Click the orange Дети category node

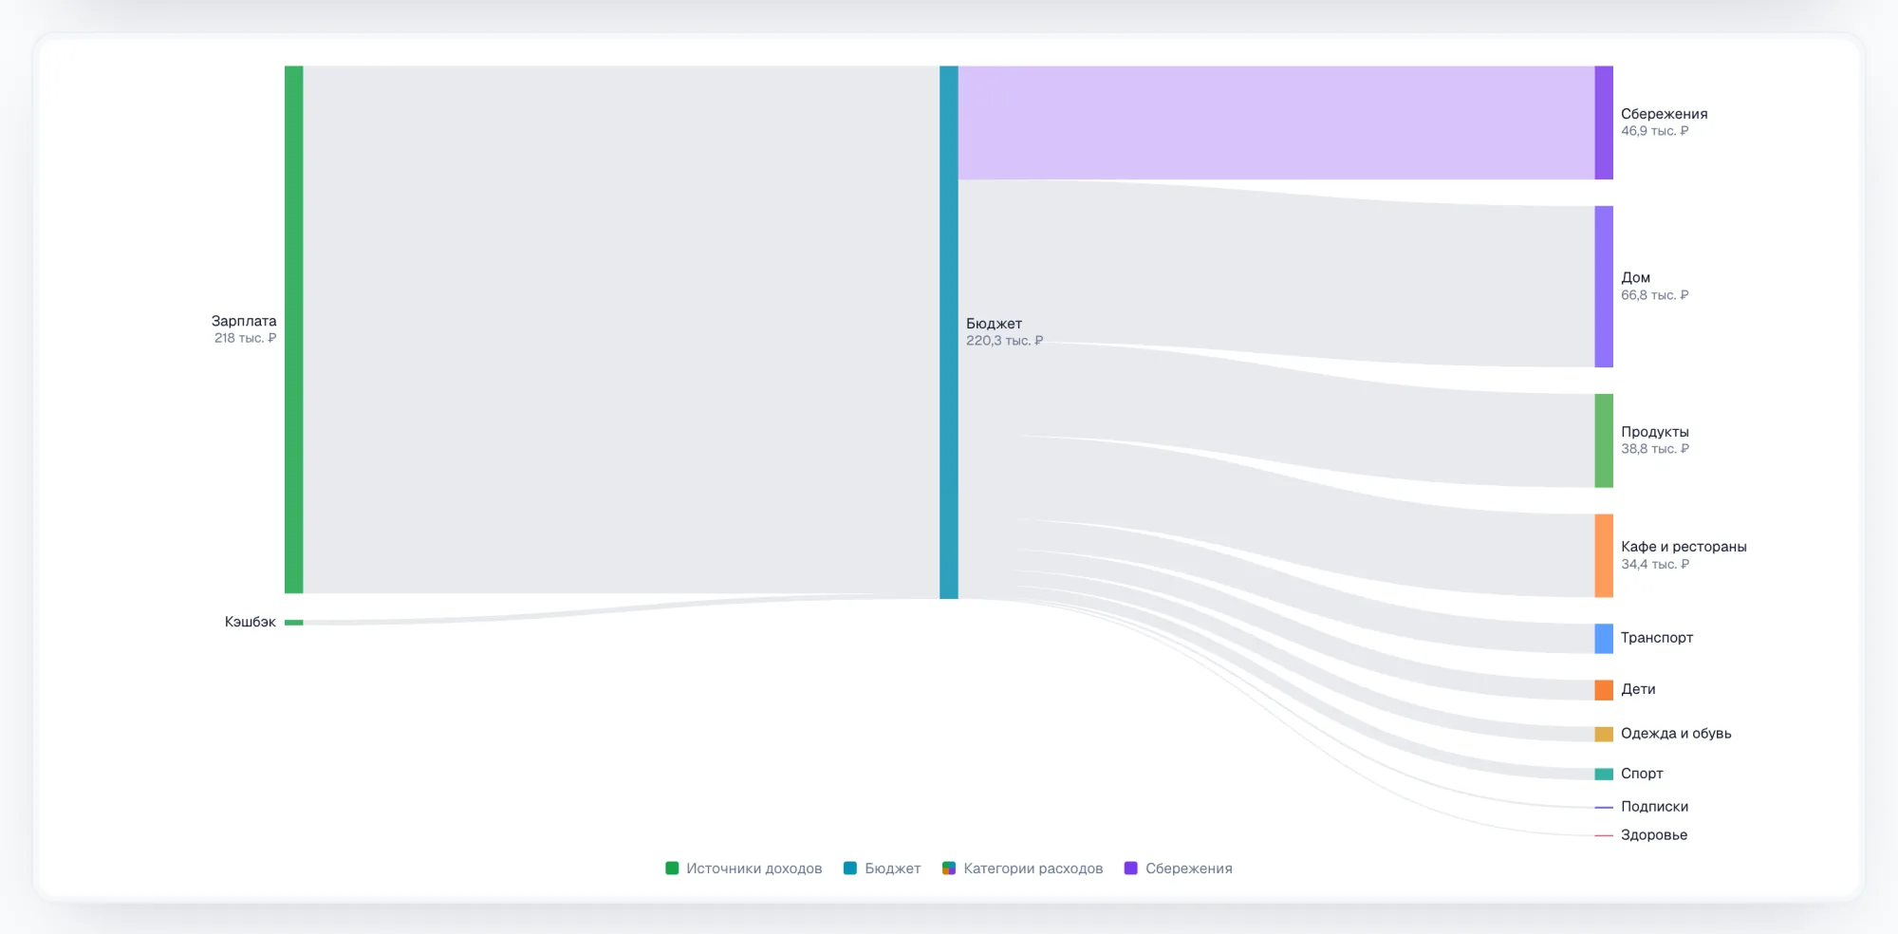[1604, 690]
